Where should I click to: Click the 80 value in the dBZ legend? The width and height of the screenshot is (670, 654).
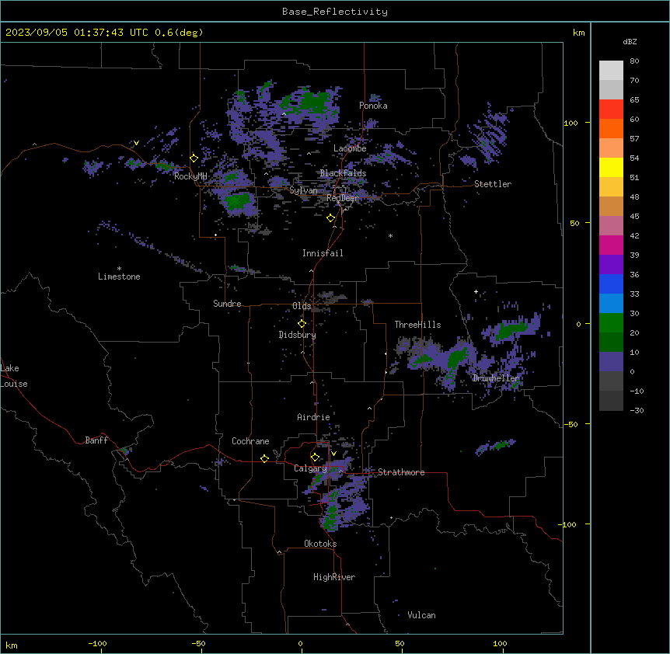(x=634, y=61)
